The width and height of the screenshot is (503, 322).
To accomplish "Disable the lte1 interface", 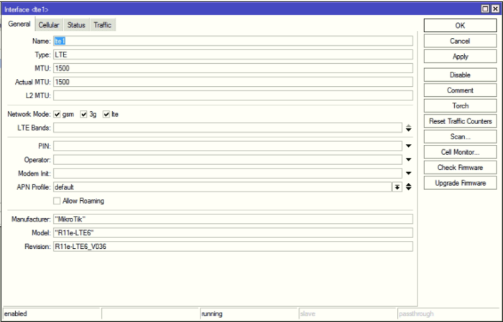I will tap(460, 75).
